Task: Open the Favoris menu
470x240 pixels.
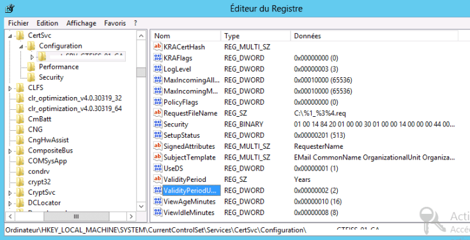Action: 115,23
